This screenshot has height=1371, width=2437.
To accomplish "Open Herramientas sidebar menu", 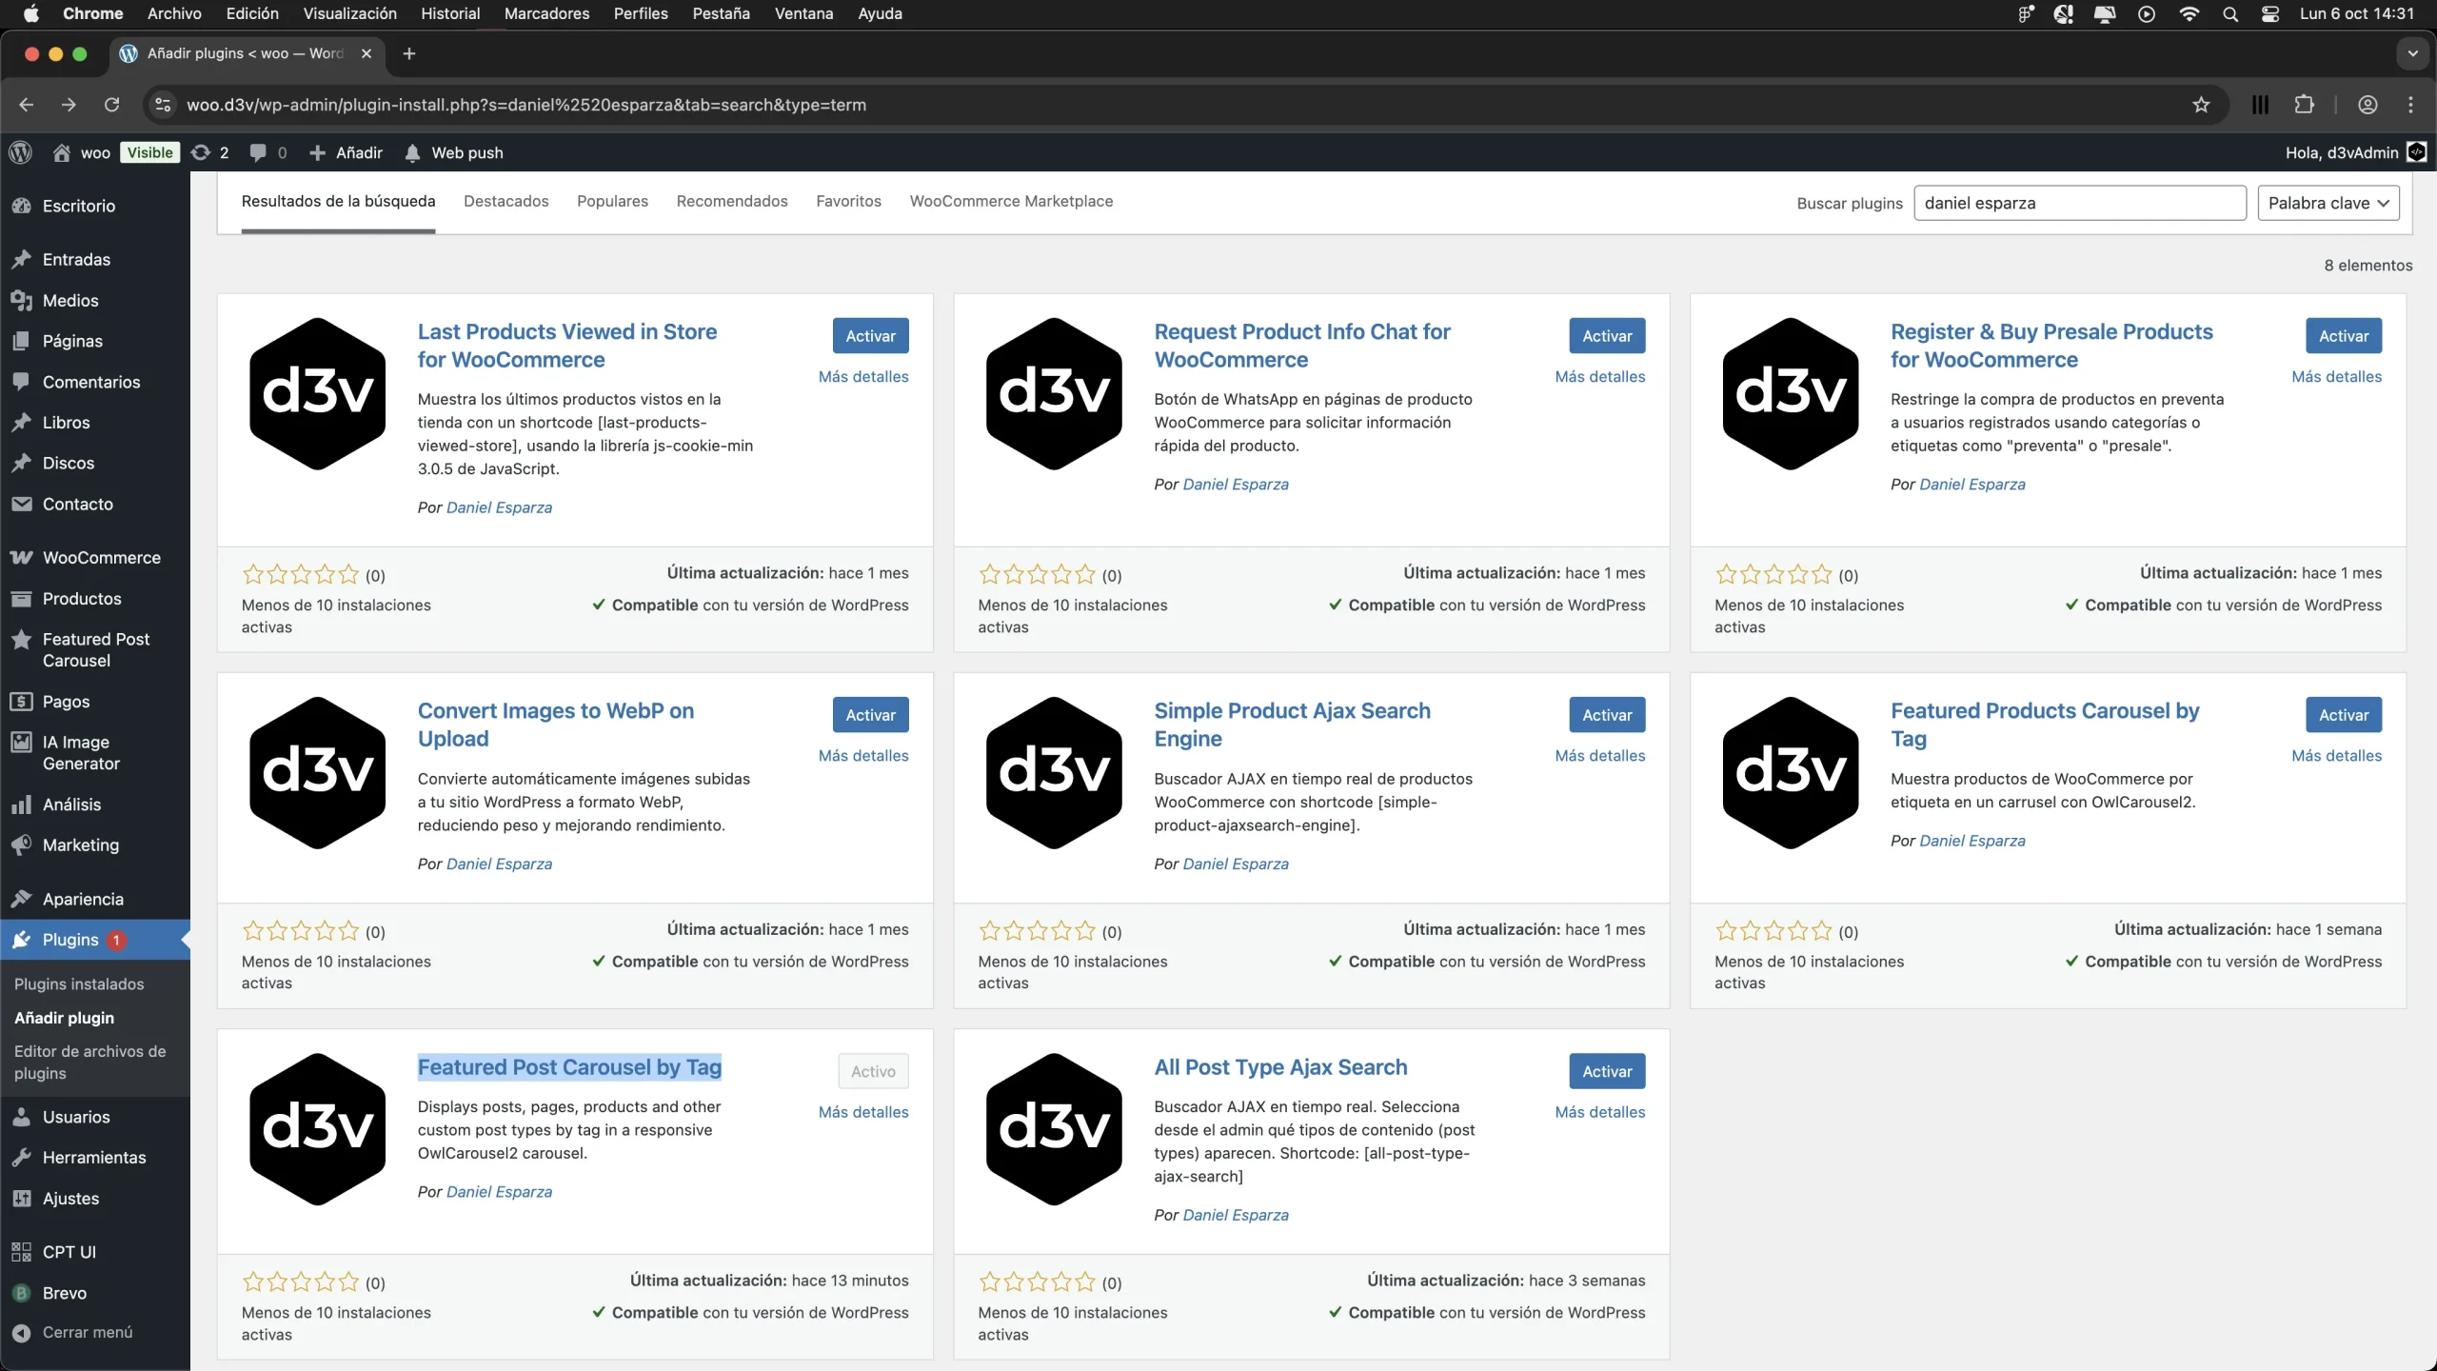I will click(x=95, y=1157).
